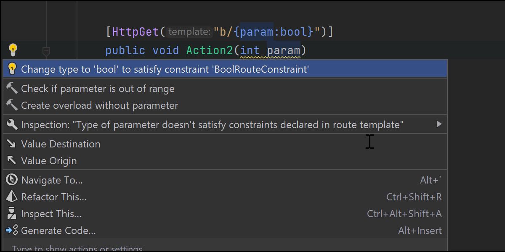Click the Inspect This icon
This screenshot has height=252, width=505.
pyautogui.click(x=12, y=213)
